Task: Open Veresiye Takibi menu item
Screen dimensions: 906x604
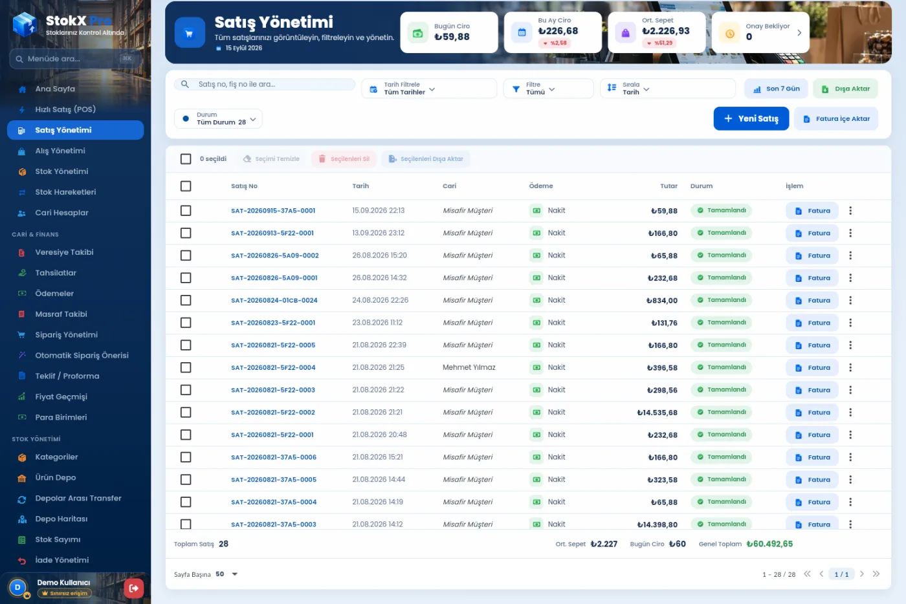Action: click(x=75, y=253)
